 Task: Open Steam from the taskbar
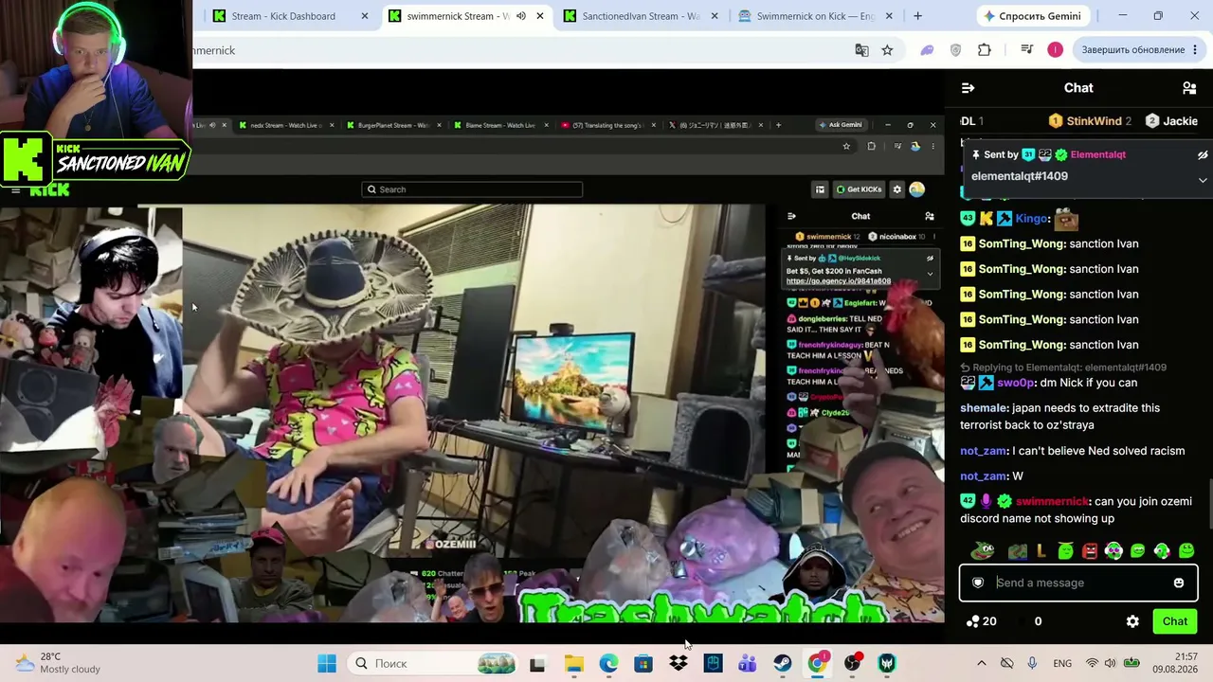(x=782, y=663)
